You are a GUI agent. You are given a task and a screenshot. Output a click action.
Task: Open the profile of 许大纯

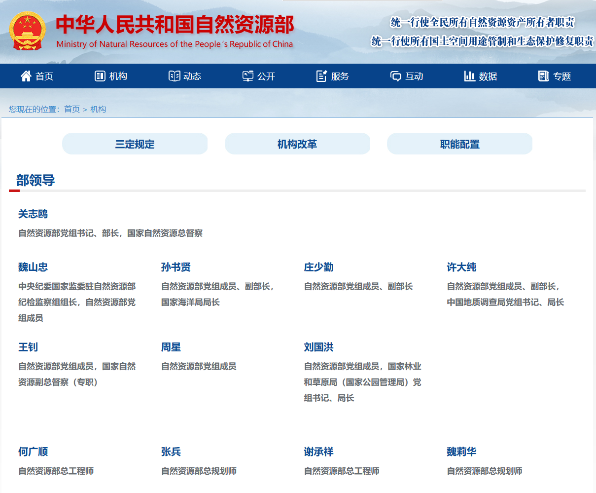(462, 267)
